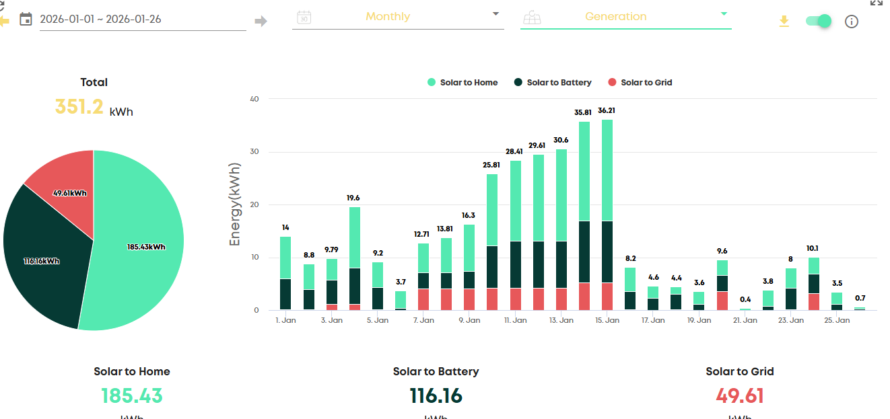Click the previous period yellow arrow
The height and width of the screenshot is (419, 890).
[x=4, y=21]
